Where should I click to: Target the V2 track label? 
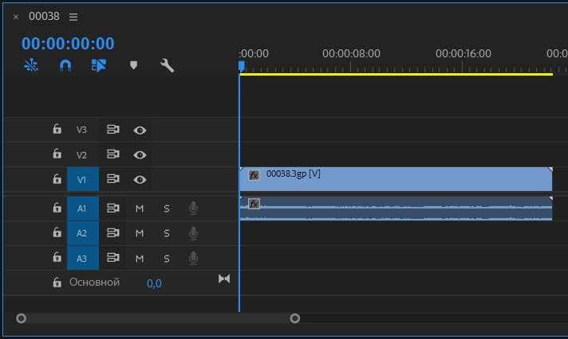click(x=81, y=155)
